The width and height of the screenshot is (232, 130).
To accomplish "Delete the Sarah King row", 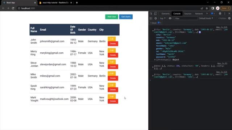I will (113, 90).
